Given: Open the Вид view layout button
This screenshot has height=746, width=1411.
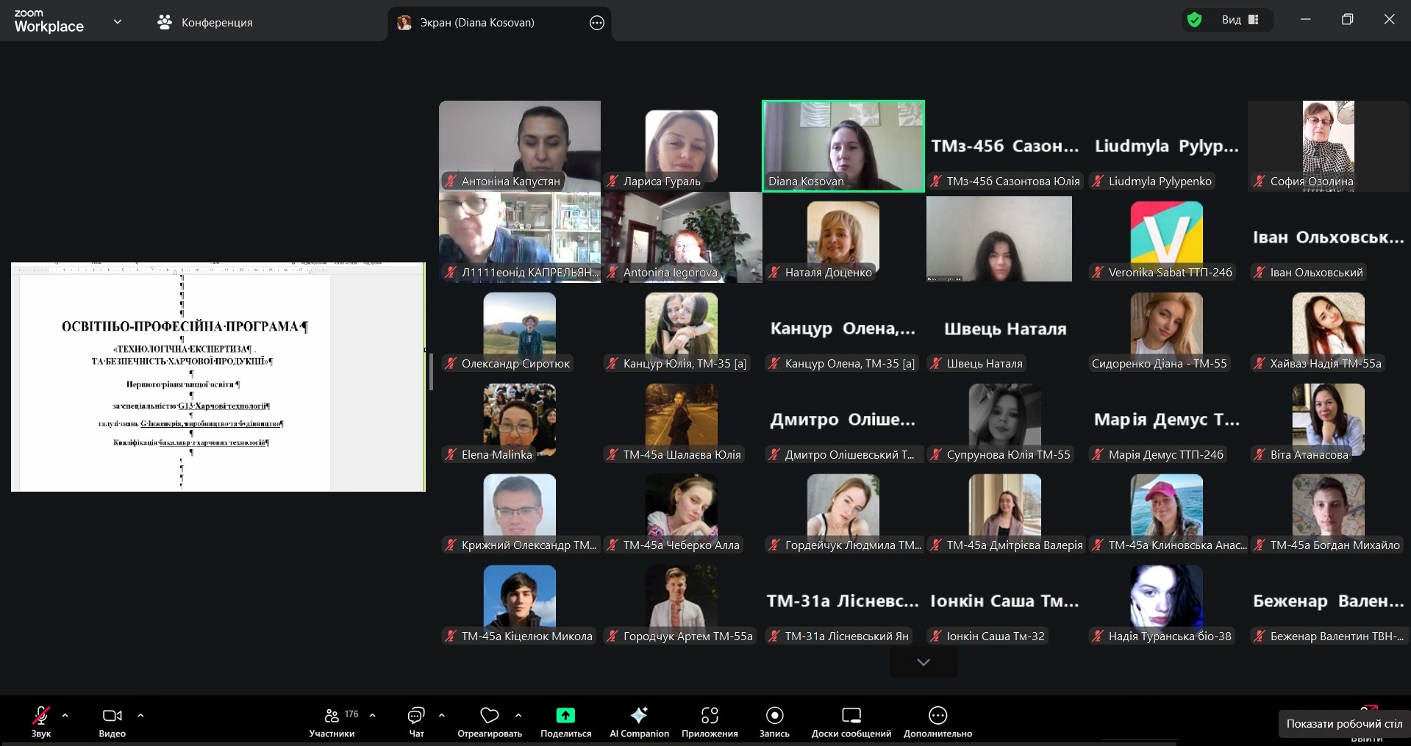Looking at the screenshot, I should tap(1240, 20).
